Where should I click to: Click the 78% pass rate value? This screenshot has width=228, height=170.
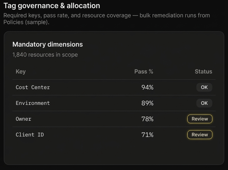coord(147,119)
